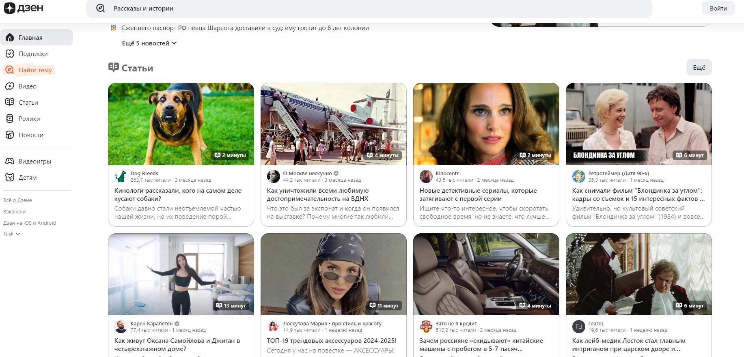The height and width of the screenshot is (357, 744).
Task: Open Зачем россияне «скидывают» article title
Action: pyautogui.click(x=481, y=345)
